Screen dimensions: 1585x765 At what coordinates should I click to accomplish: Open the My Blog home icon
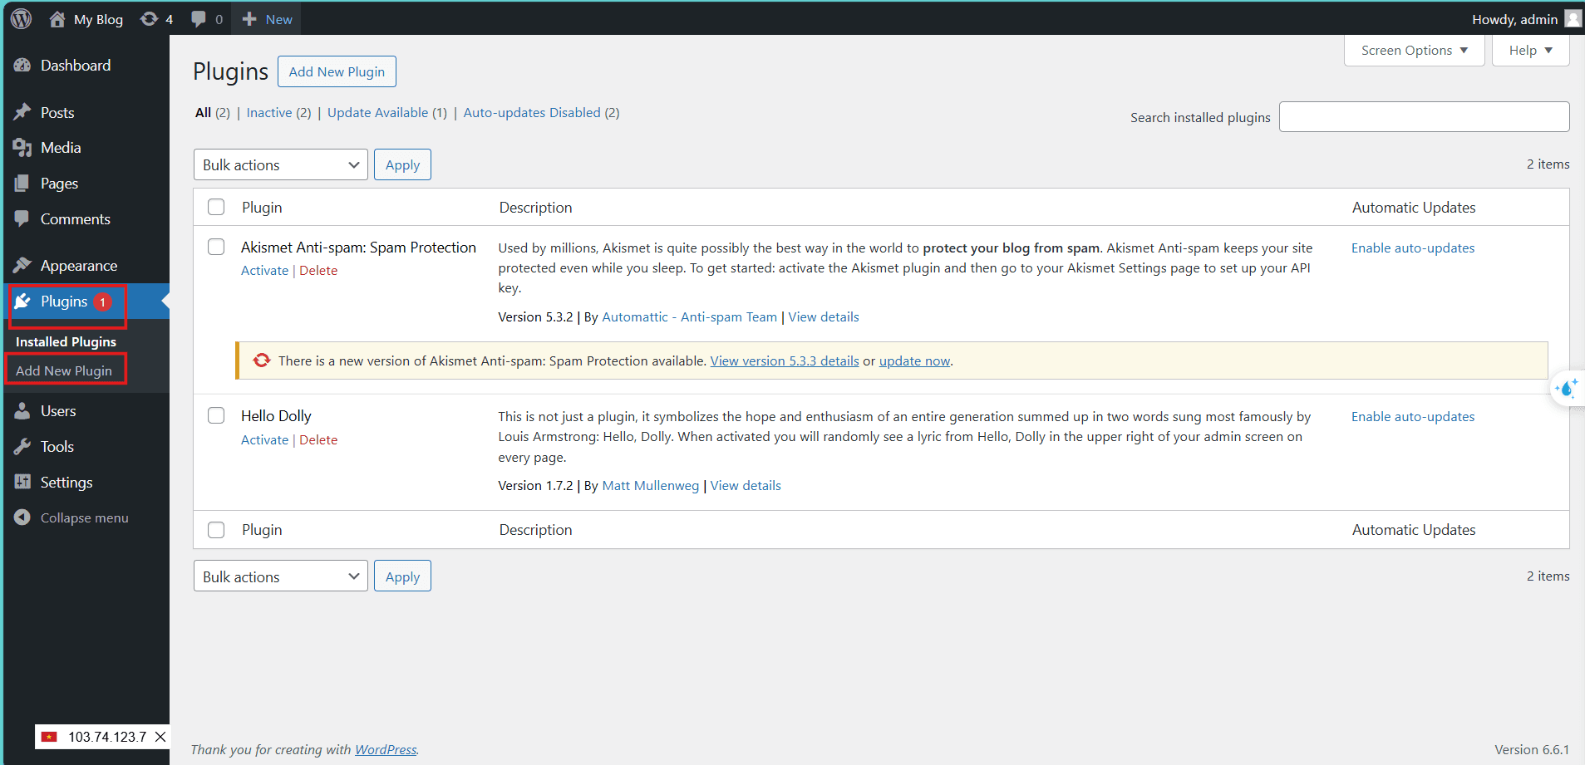tap(57, 19)
